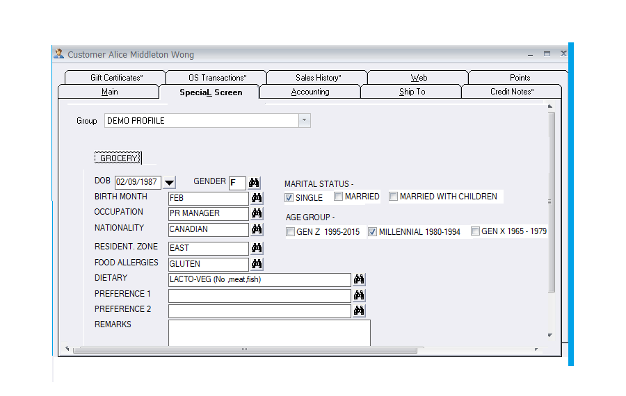626x396 pixels.
Task: Click the horizontal scrollbar right arrow
Action: point(536,349)
